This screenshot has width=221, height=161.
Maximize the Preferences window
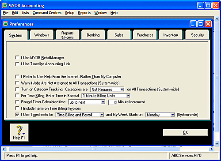(201, 24)
